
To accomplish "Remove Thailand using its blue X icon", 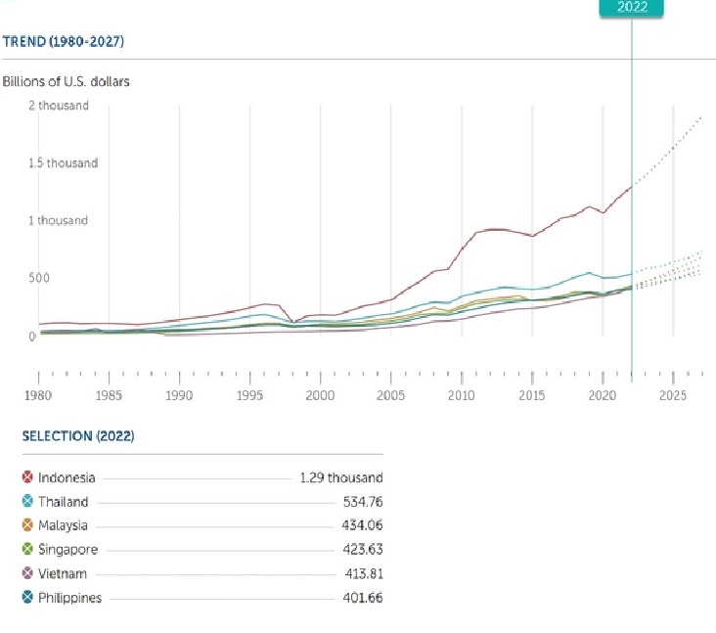I will [28, 502].
